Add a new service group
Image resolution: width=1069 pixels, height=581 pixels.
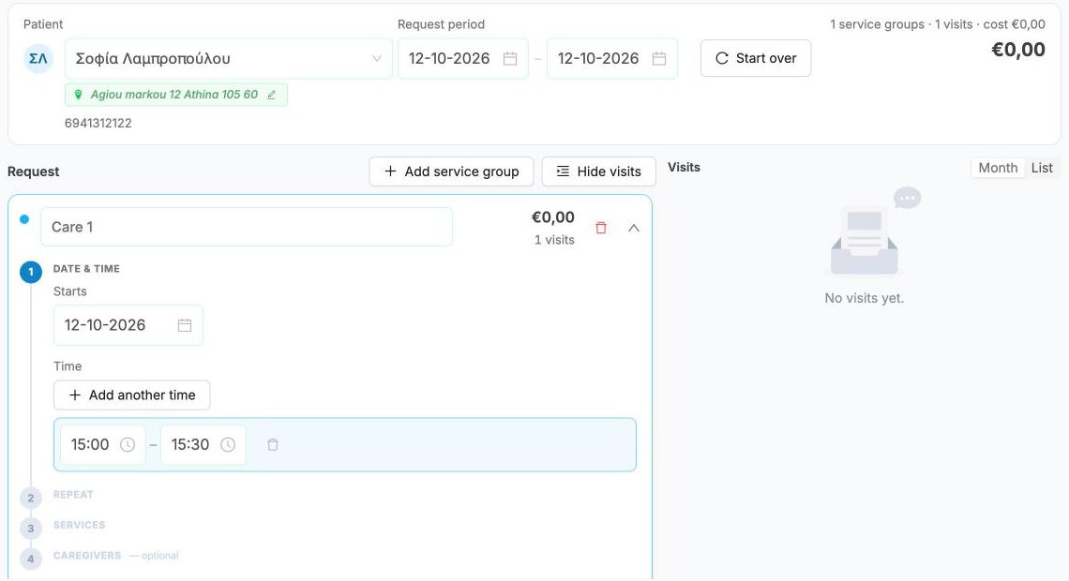point(451,171)
